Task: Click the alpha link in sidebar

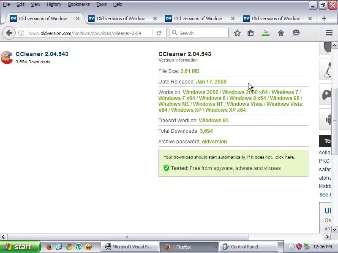Action: pyautogui.click(x=325, y=178)
